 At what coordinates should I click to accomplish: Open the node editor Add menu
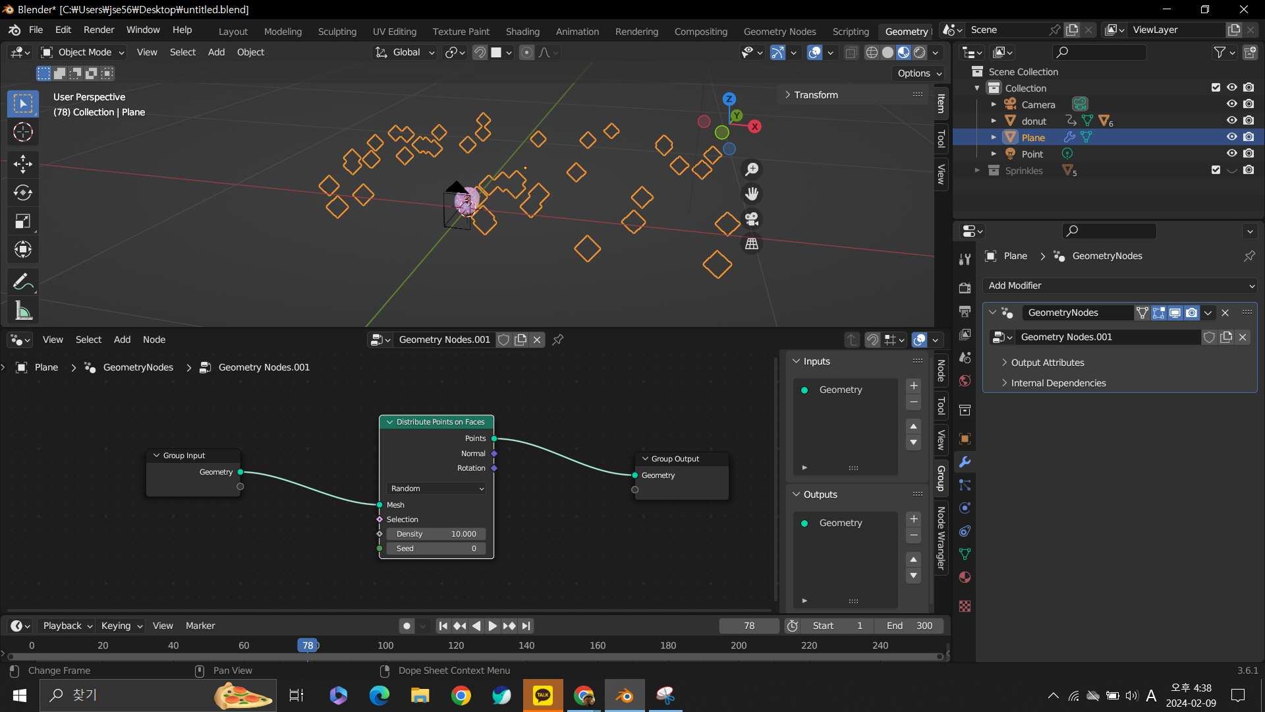[122, 340]
